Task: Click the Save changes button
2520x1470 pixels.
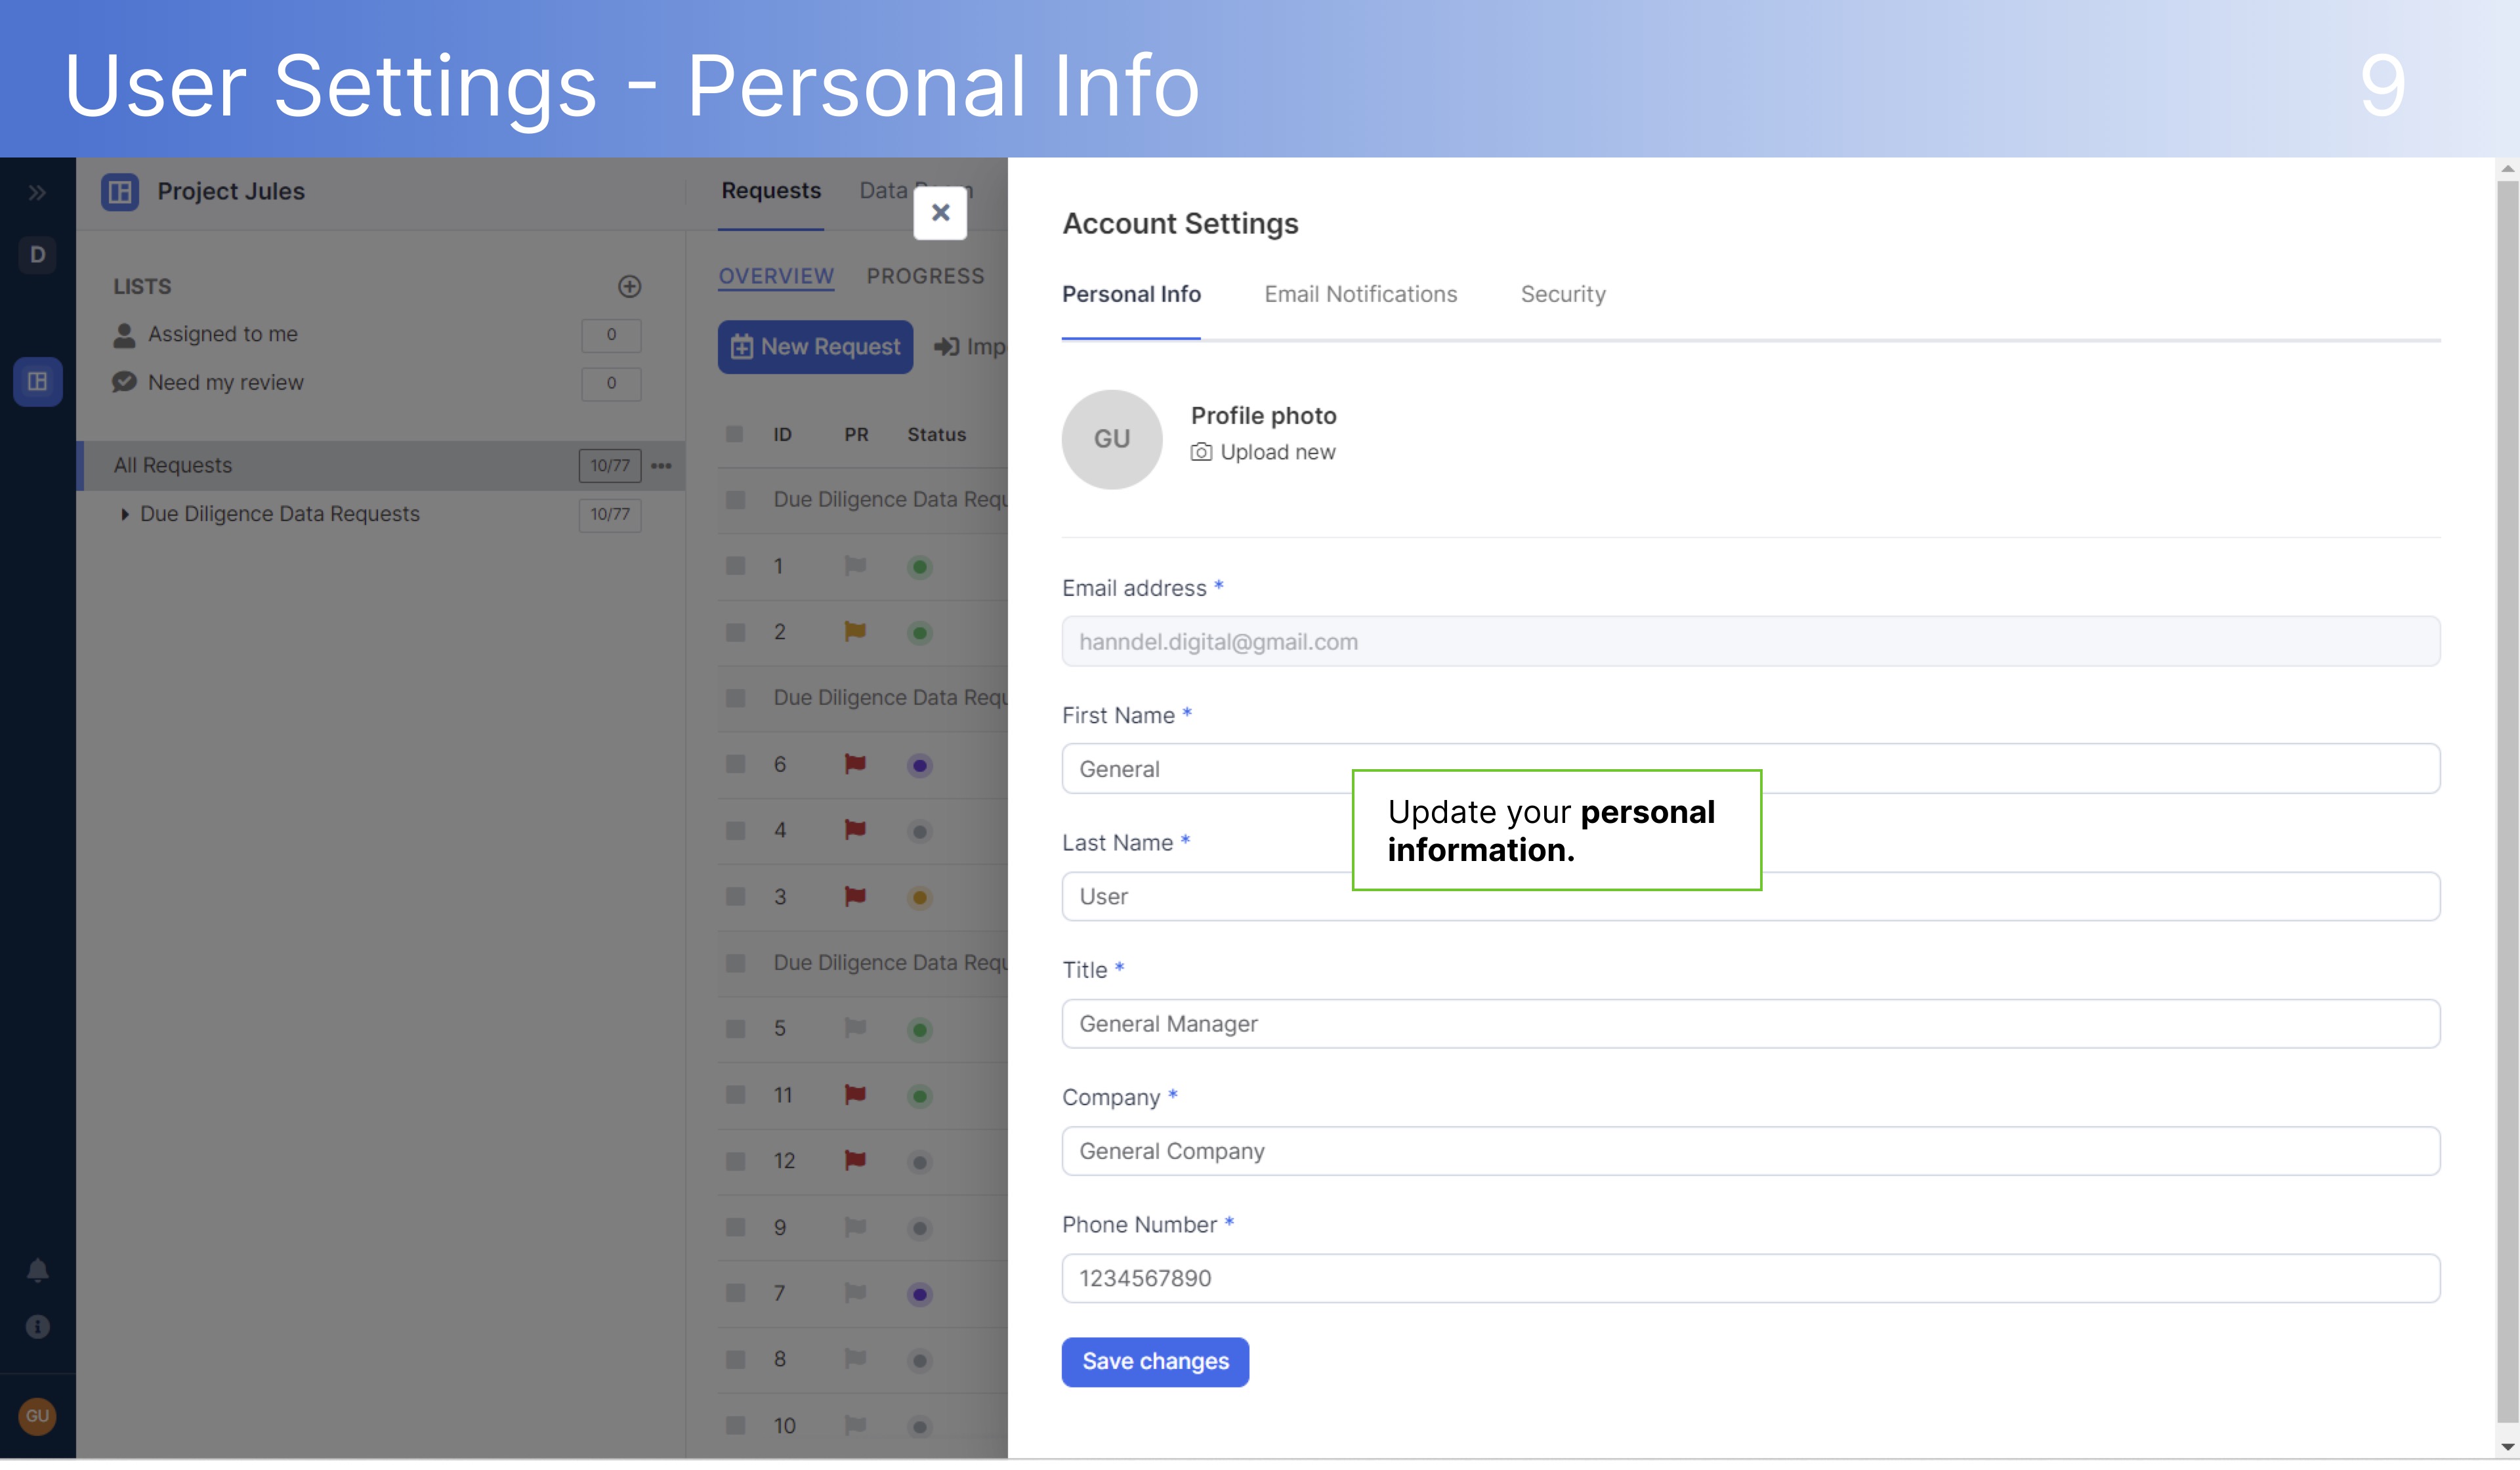Action: [x=1155, y=1361]
